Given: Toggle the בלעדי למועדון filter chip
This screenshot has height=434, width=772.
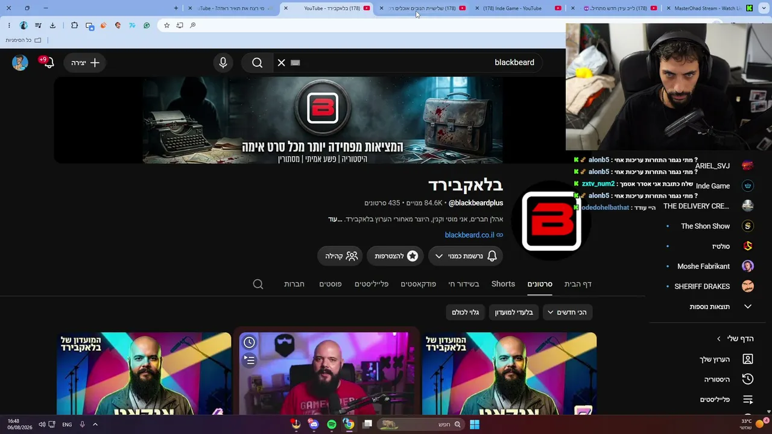Looking at the screenshot, I should tap(514, 312).
